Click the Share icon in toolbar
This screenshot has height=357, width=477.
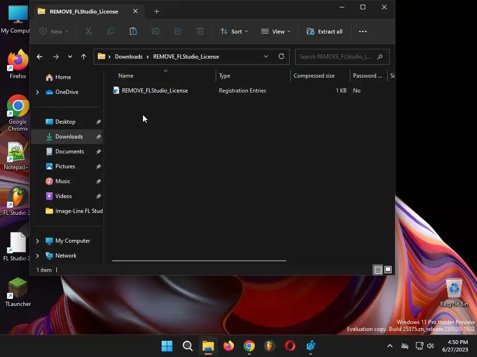tap(177, 31)
